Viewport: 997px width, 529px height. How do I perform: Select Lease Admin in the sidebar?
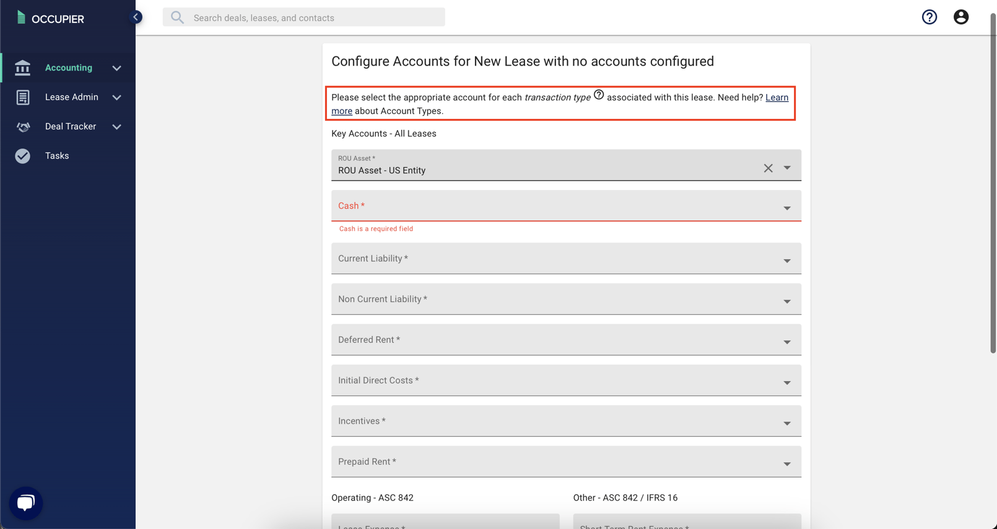click(x=72, y=97)
